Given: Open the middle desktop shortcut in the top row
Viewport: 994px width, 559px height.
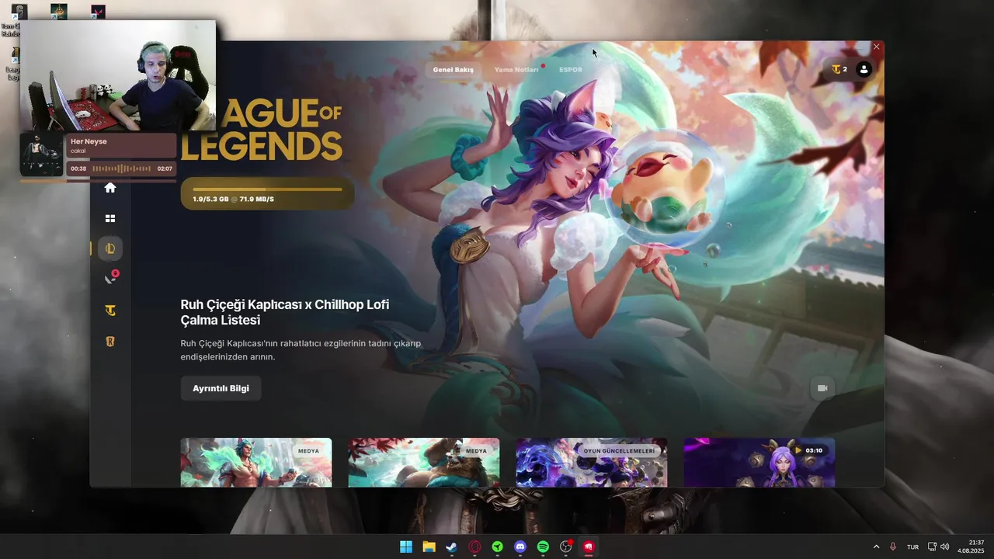Looking at the screenshot, I should pos(59,12).
